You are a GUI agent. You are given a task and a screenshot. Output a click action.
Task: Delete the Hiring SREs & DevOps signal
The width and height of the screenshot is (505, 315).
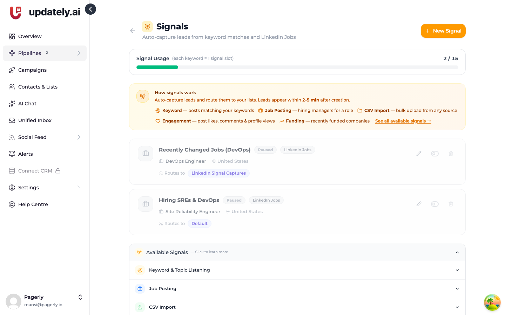(x=451, y=204)
